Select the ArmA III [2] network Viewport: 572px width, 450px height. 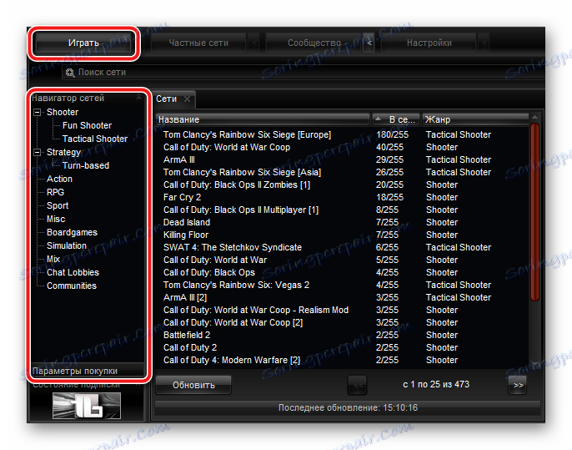click(x=342, y=297)
